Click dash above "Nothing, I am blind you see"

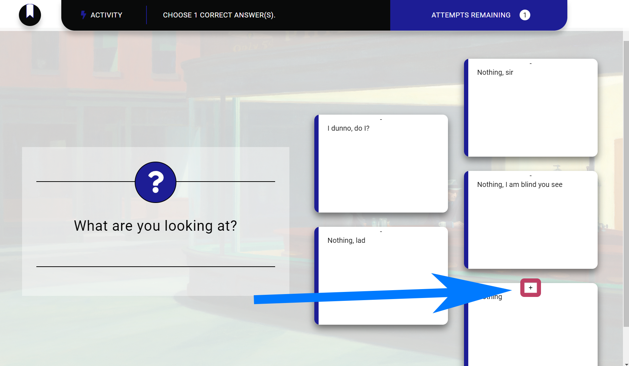pos(530,176)
